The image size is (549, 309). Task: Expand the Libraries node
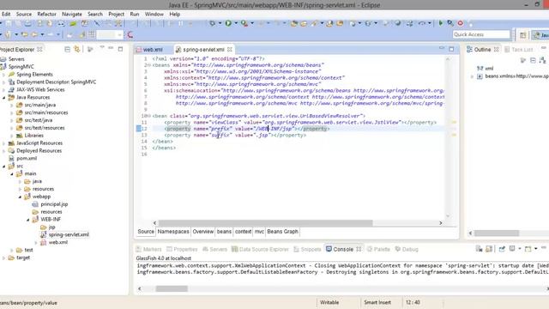coord(11,136)
